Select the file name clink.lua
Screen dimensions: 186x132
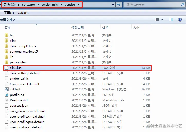[16, 68]
